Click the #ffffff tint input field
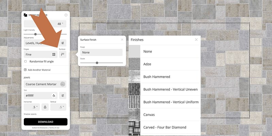Image resolution: width=272 pixels, height=136 pixels. pos(37,96)
